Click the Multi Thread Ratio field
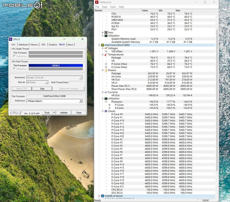The image size is (230, 202). tap(76, 82)
